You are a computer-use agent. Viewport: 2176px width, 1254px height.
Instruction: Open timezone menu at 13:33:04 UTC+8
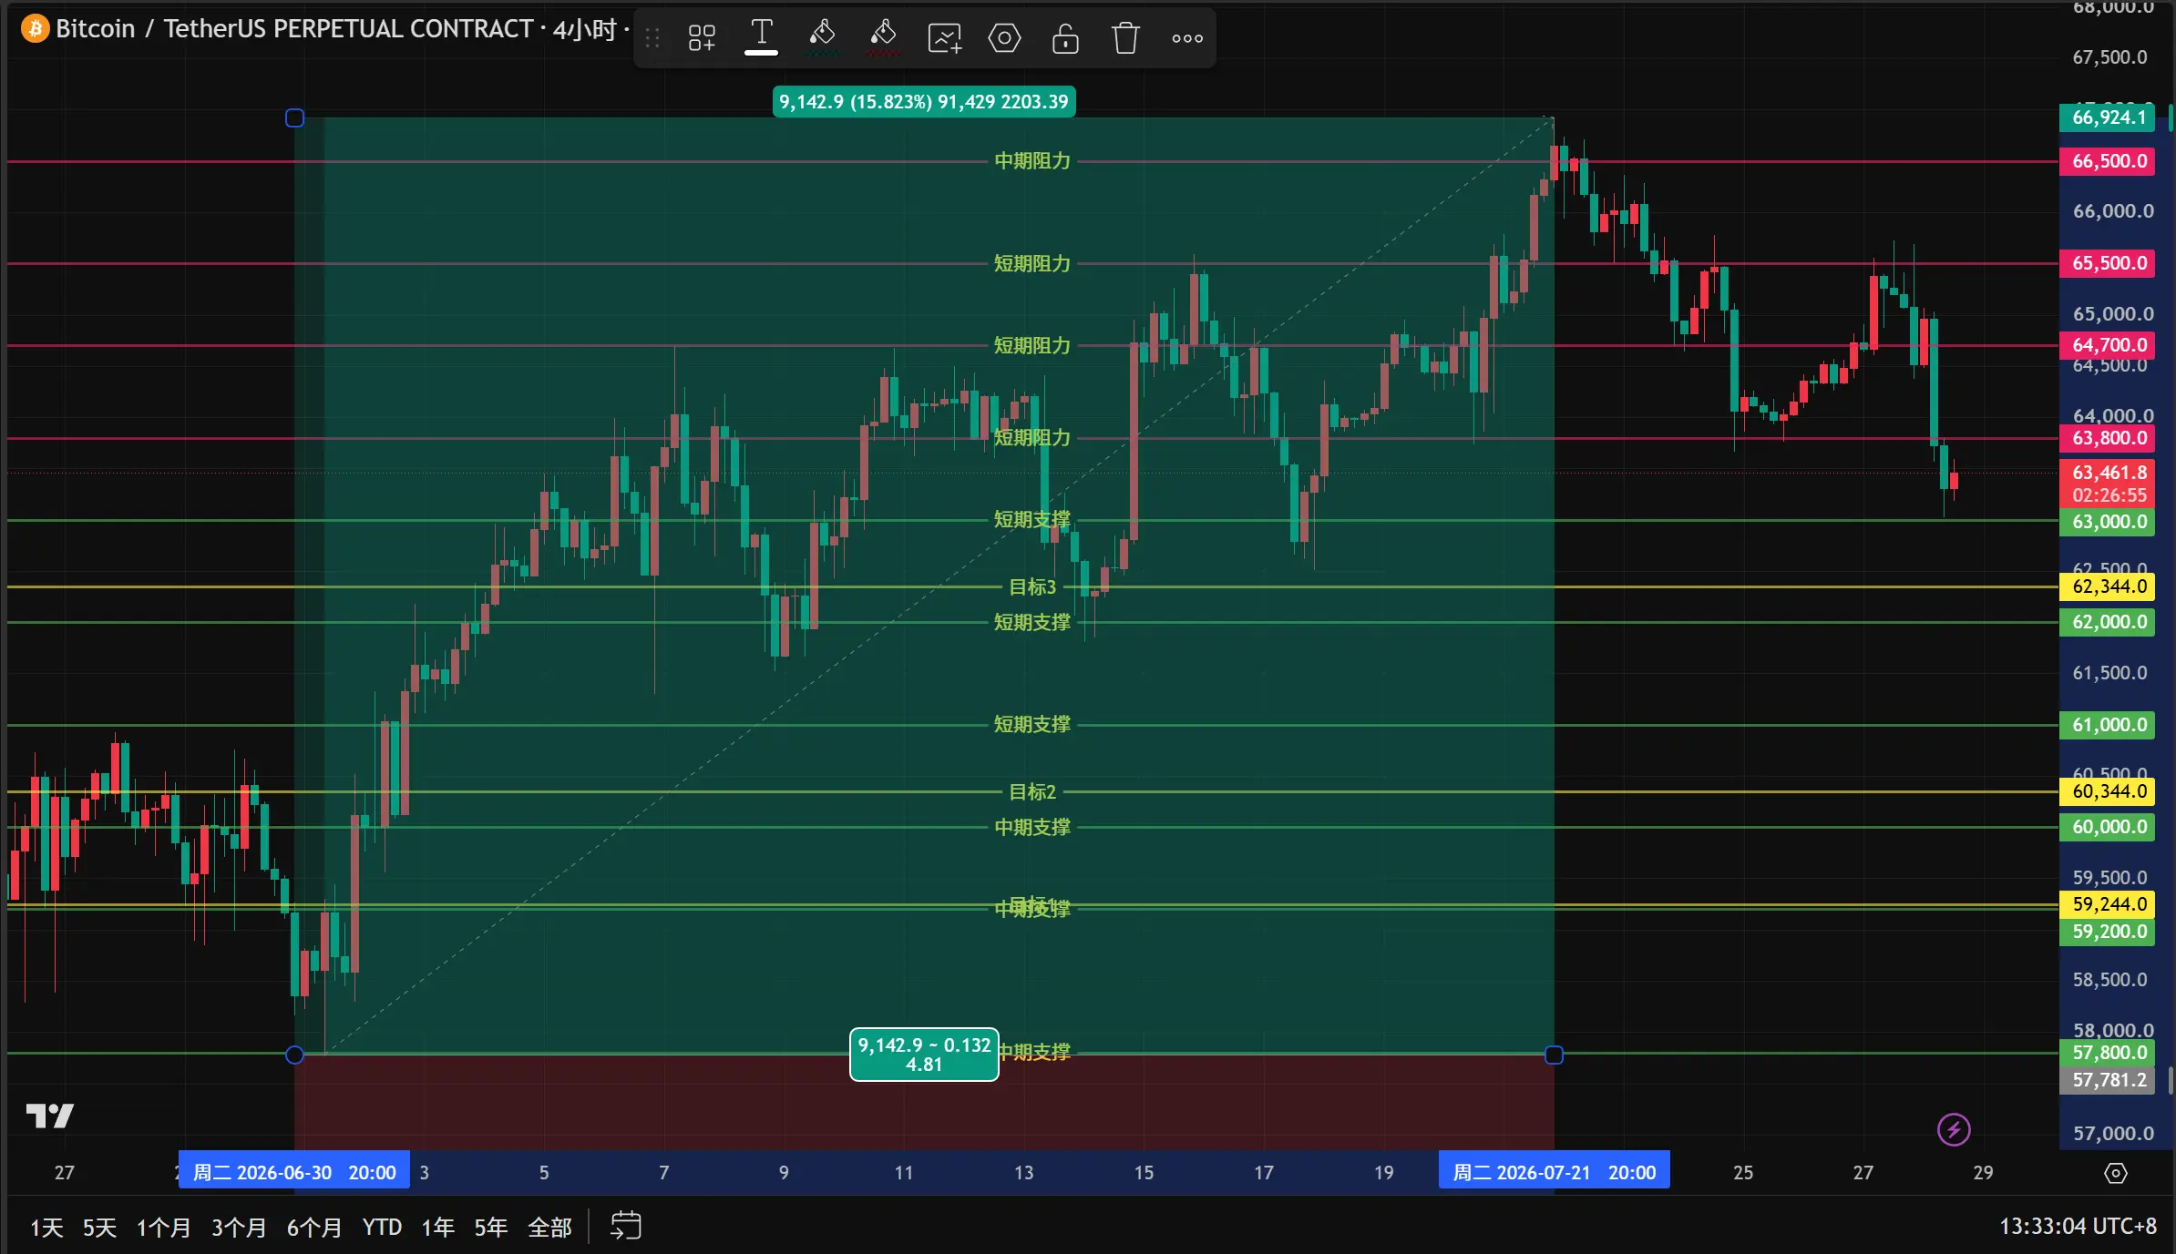pyautogui.click(x=2078, y=1226)
